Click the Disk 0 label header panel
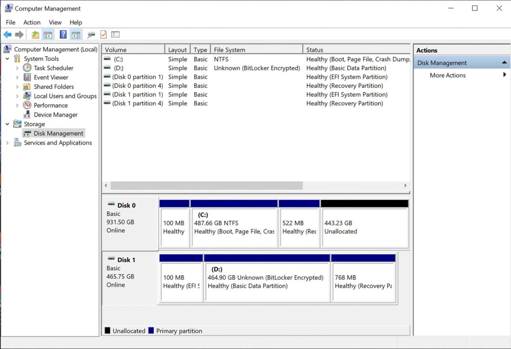This screenshot has width=511, height=349. 130,223
